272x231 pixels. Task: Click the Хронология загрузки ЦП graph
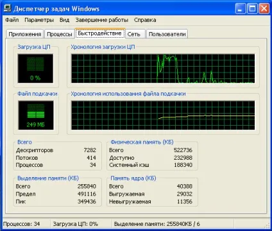[x=163, y=69]
